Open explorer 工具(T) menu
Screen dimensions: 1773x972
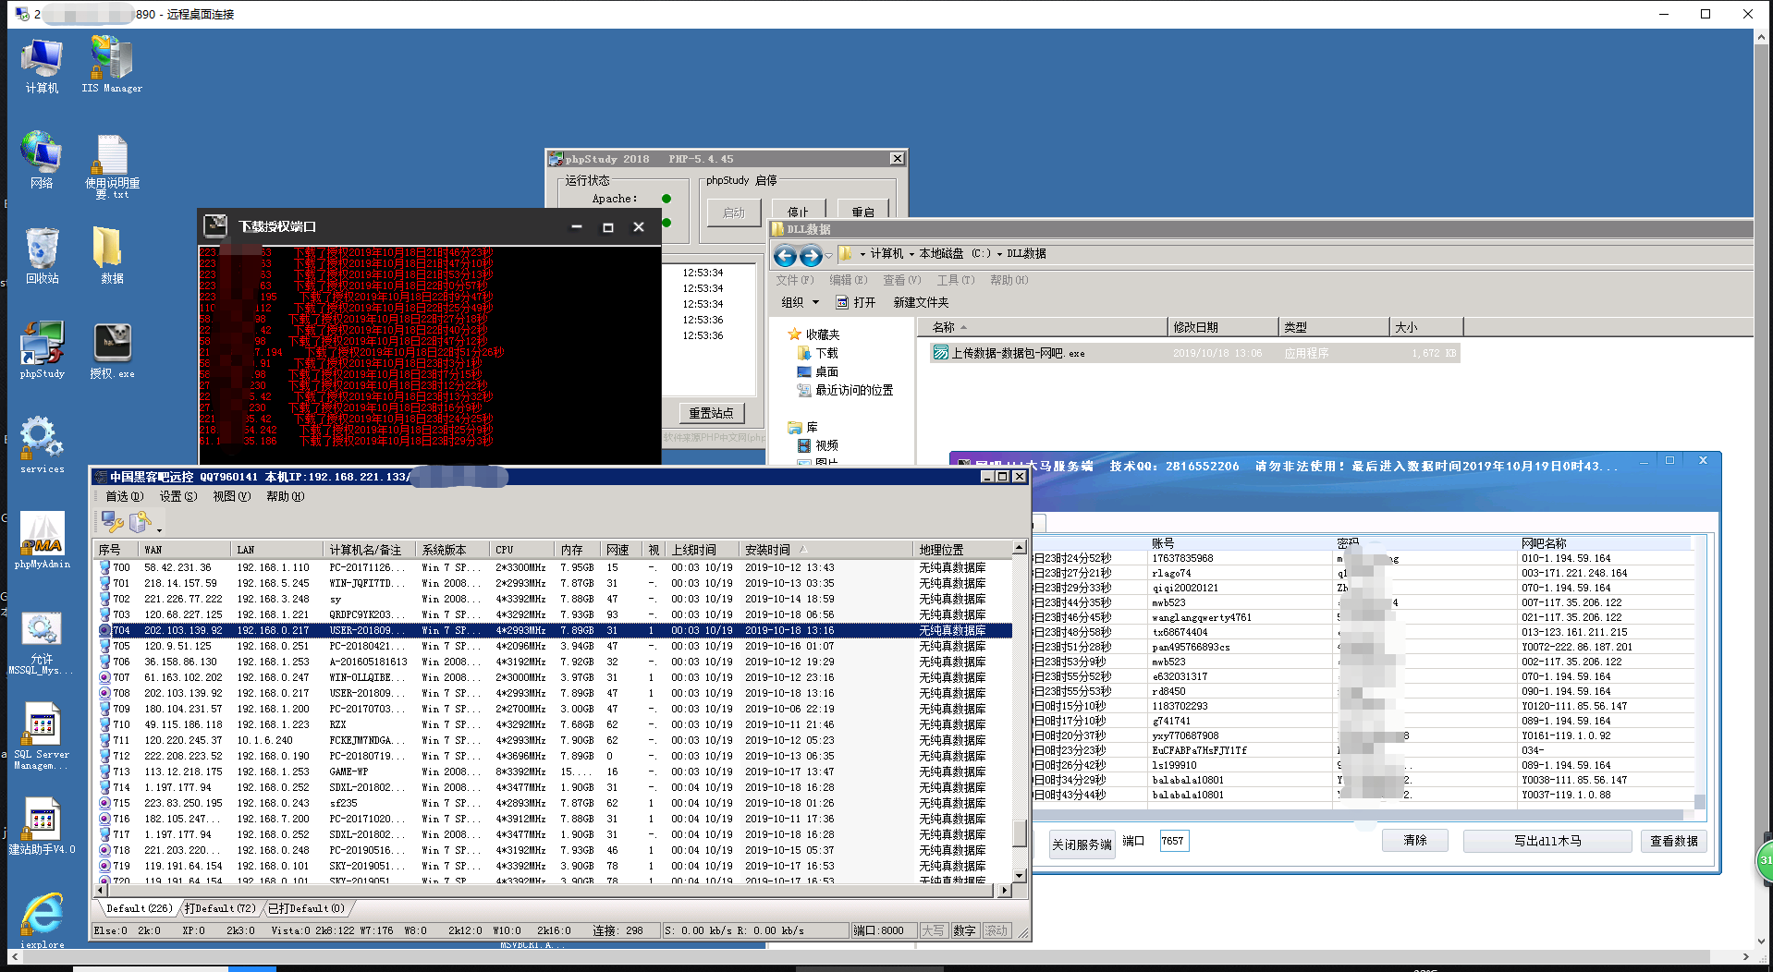[956, 280]
